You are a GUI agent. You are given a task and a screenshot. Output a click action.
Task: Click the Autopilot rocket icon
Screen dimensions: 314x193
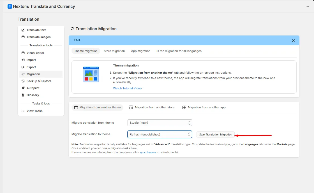[x=23, y=88]
